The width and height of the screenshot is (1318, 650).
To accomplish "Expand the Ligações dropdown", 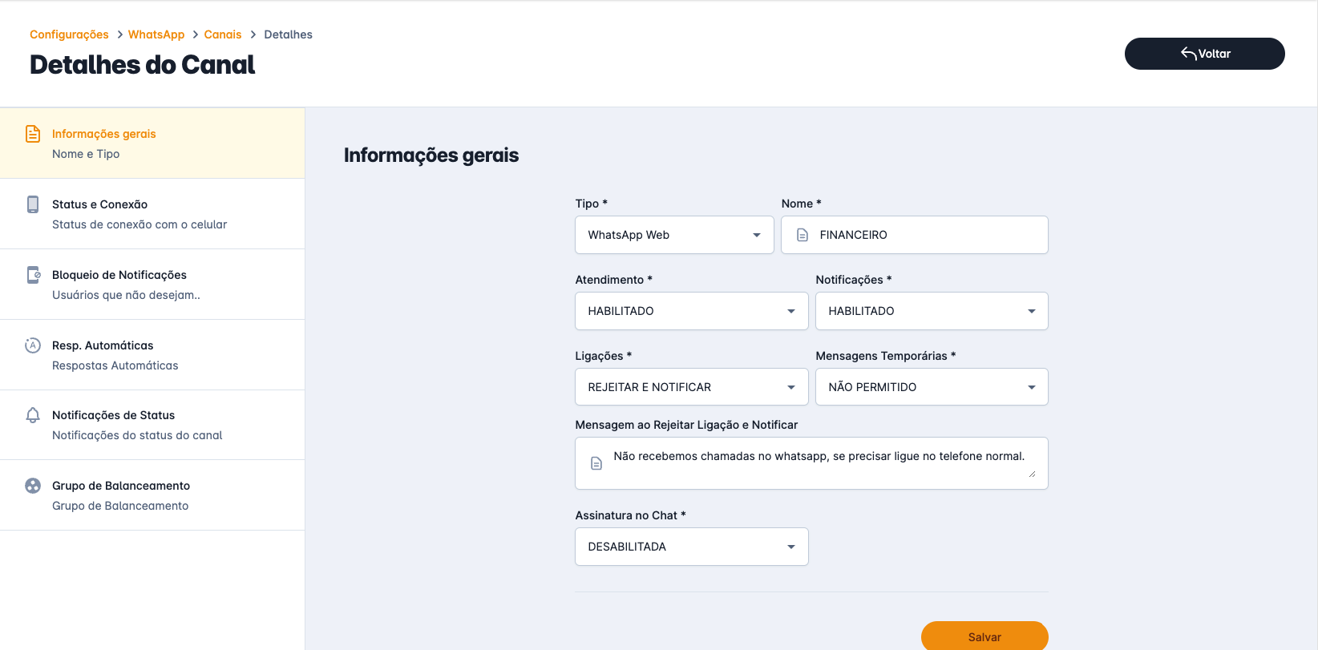I will [x=691, y=387].
